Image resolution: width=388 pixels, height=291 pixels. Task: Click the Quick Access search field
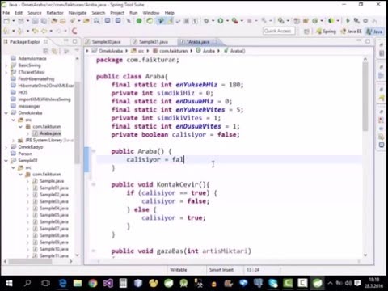click(x=279, y=31)
